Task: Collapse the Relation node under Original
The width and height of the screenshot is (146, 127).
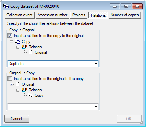Action: pyautogui.click(x=18, y=90)
